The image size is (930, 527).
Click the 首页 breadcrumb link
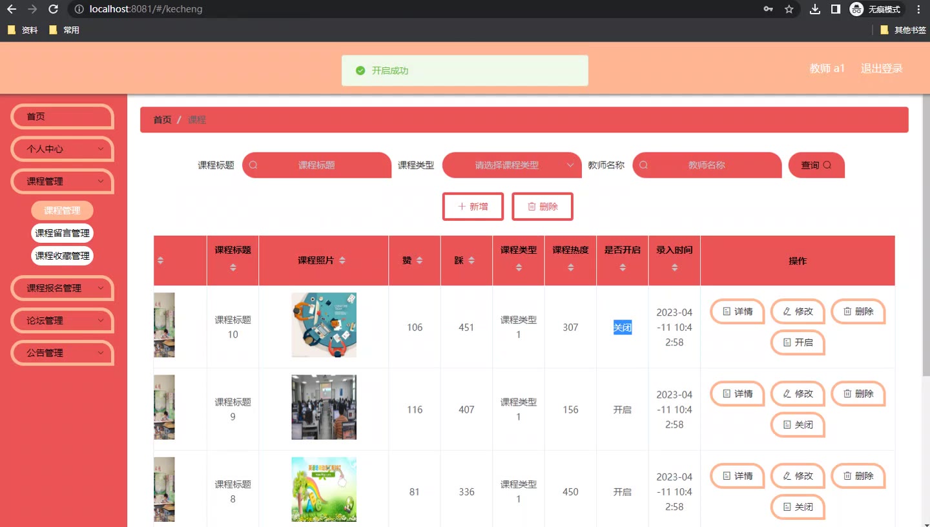tap(162, 120)
